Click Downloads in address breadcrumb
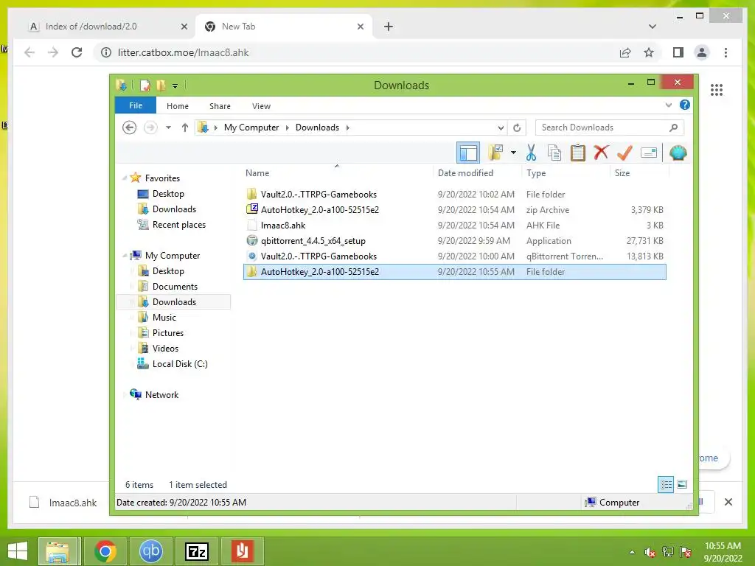 [317, 127]
